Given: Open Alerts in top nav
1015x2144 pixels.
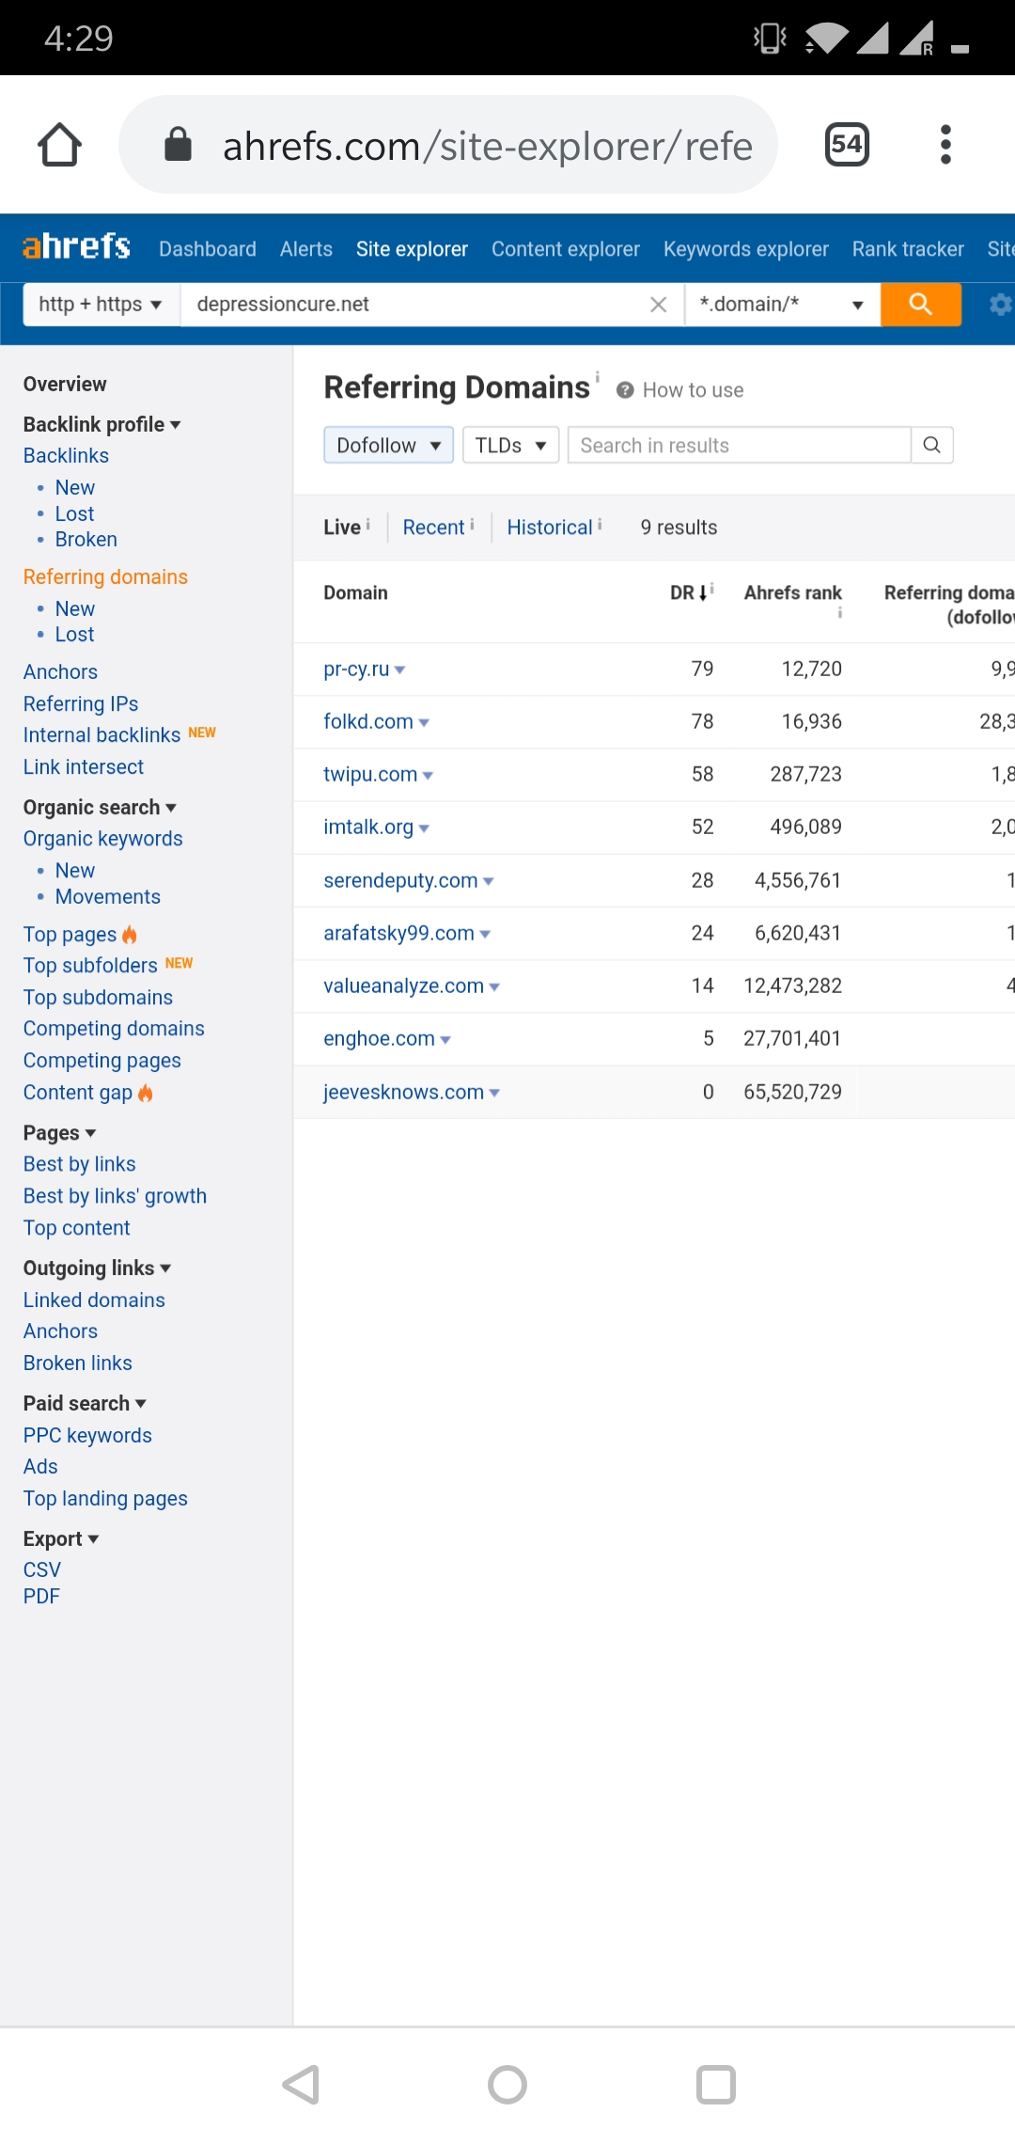Looking at the screenshot, I should point(306,249).
